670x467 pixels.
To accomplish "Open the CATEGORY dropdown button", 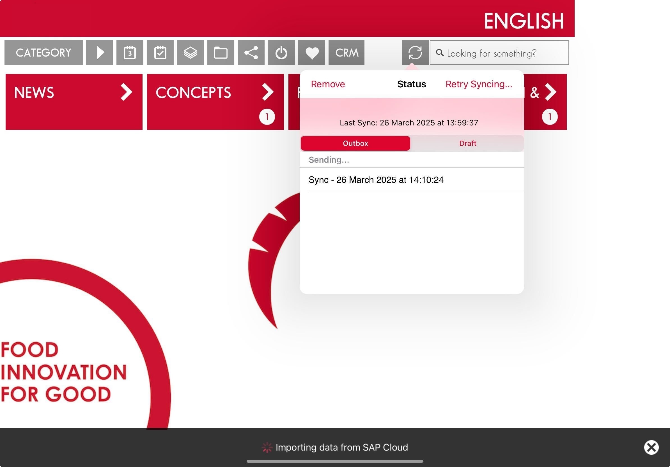I will (43, 53).
